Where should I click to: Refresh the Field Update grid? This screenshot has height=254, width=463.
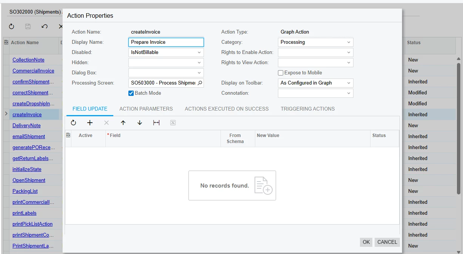point(73,122)
